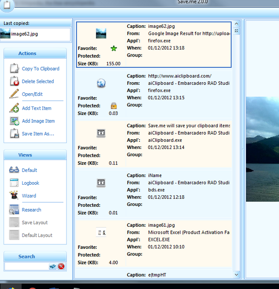Click the EXCEL.EXE application value
Screen dimensions: 279x289
pos(159,240)
